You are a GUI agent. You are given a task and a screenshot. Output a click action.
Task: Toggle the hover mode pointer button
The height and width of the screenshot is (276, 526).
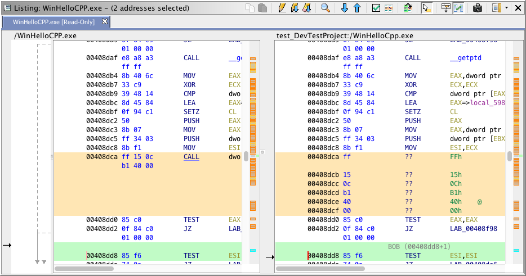tap(426, 8)
